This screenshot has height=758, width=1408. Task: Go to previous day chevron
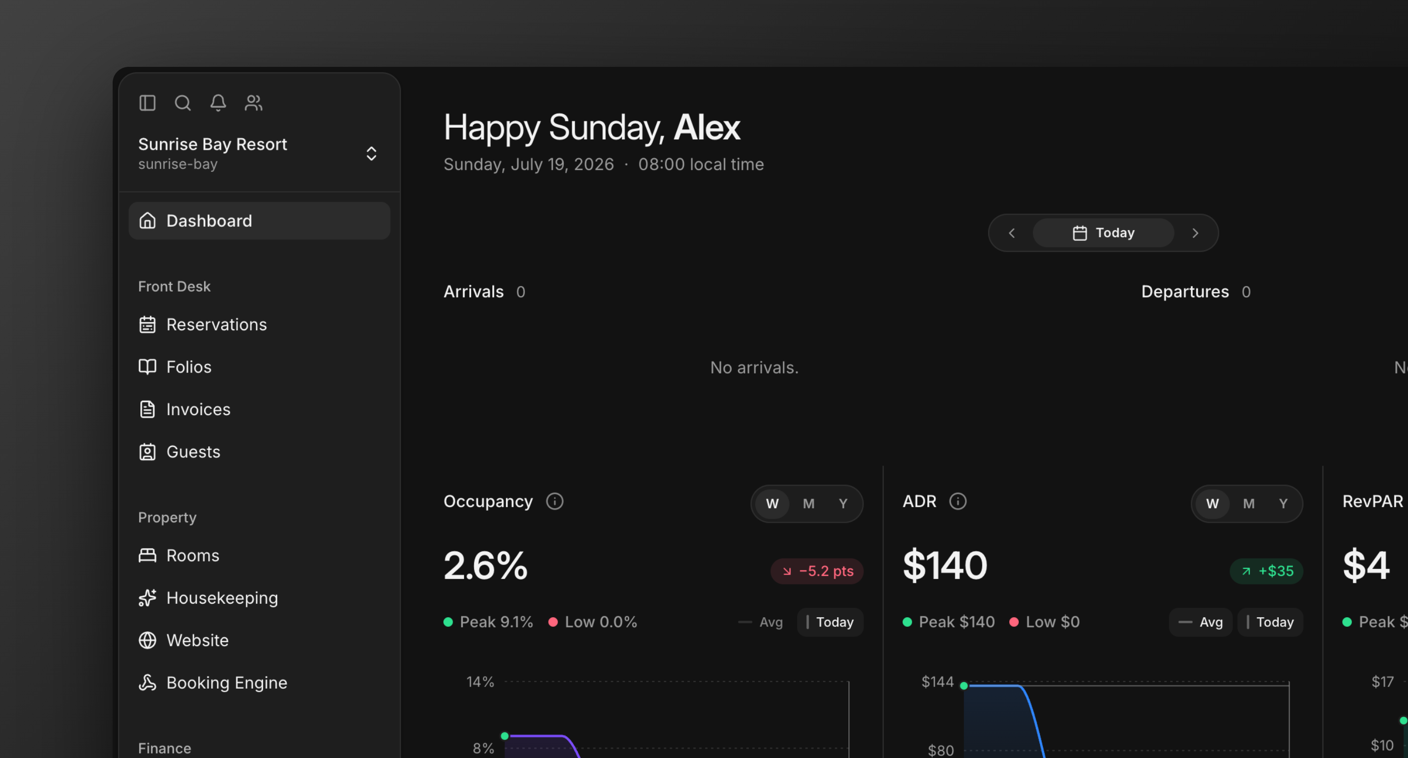(x=1012, y=233)
